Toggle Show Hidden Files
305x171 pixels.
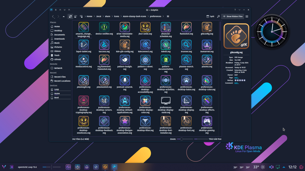pyautogui.click(x=233, y=17)
